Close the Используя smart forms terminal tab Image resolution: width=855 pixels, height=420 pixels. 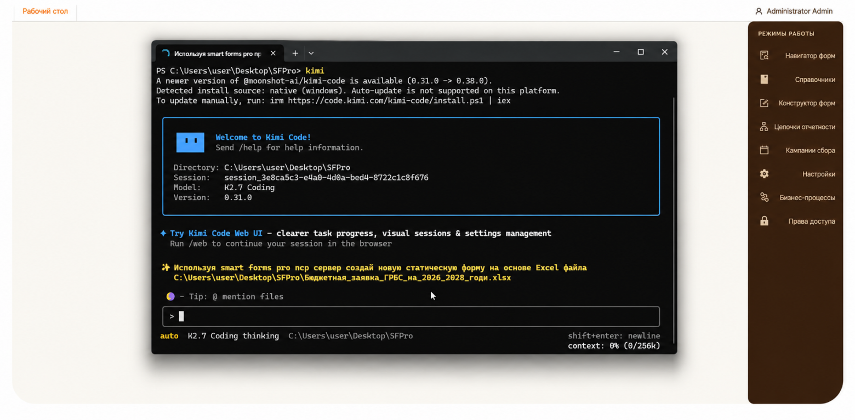coord(272,54)
